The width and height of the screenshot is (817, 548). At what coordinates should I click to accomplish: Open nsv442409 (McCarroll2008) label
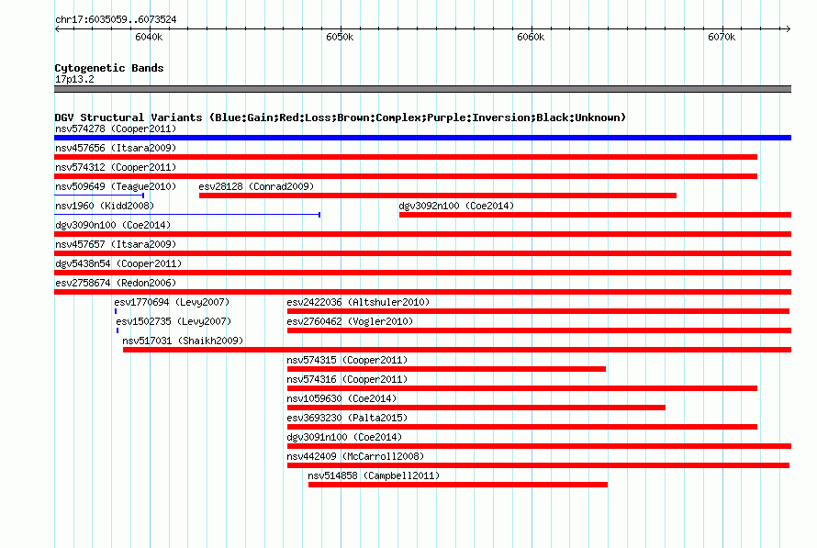coord(355,456)
